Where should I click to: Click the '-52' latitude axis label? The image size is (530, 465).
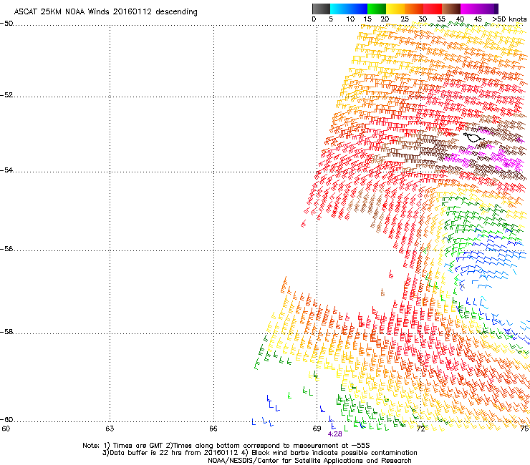6,95
